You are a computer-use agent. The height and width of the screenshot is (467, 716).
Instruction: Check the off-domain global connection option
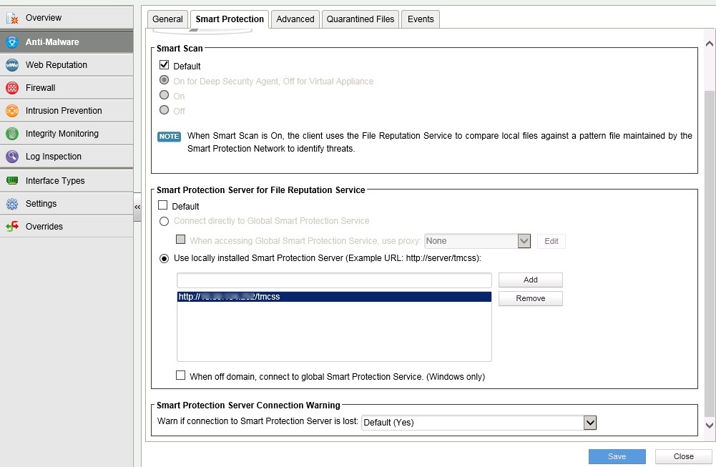pyautogui.click(x=181, y=375)
